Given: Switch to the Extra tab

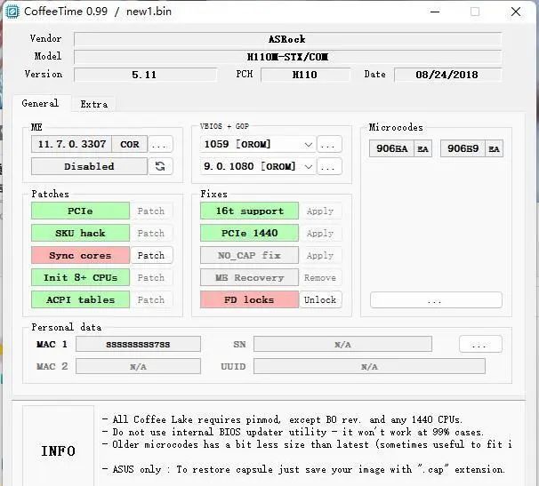Looking at the screenshot, I should pyautogui.click(x=94, y=105).
